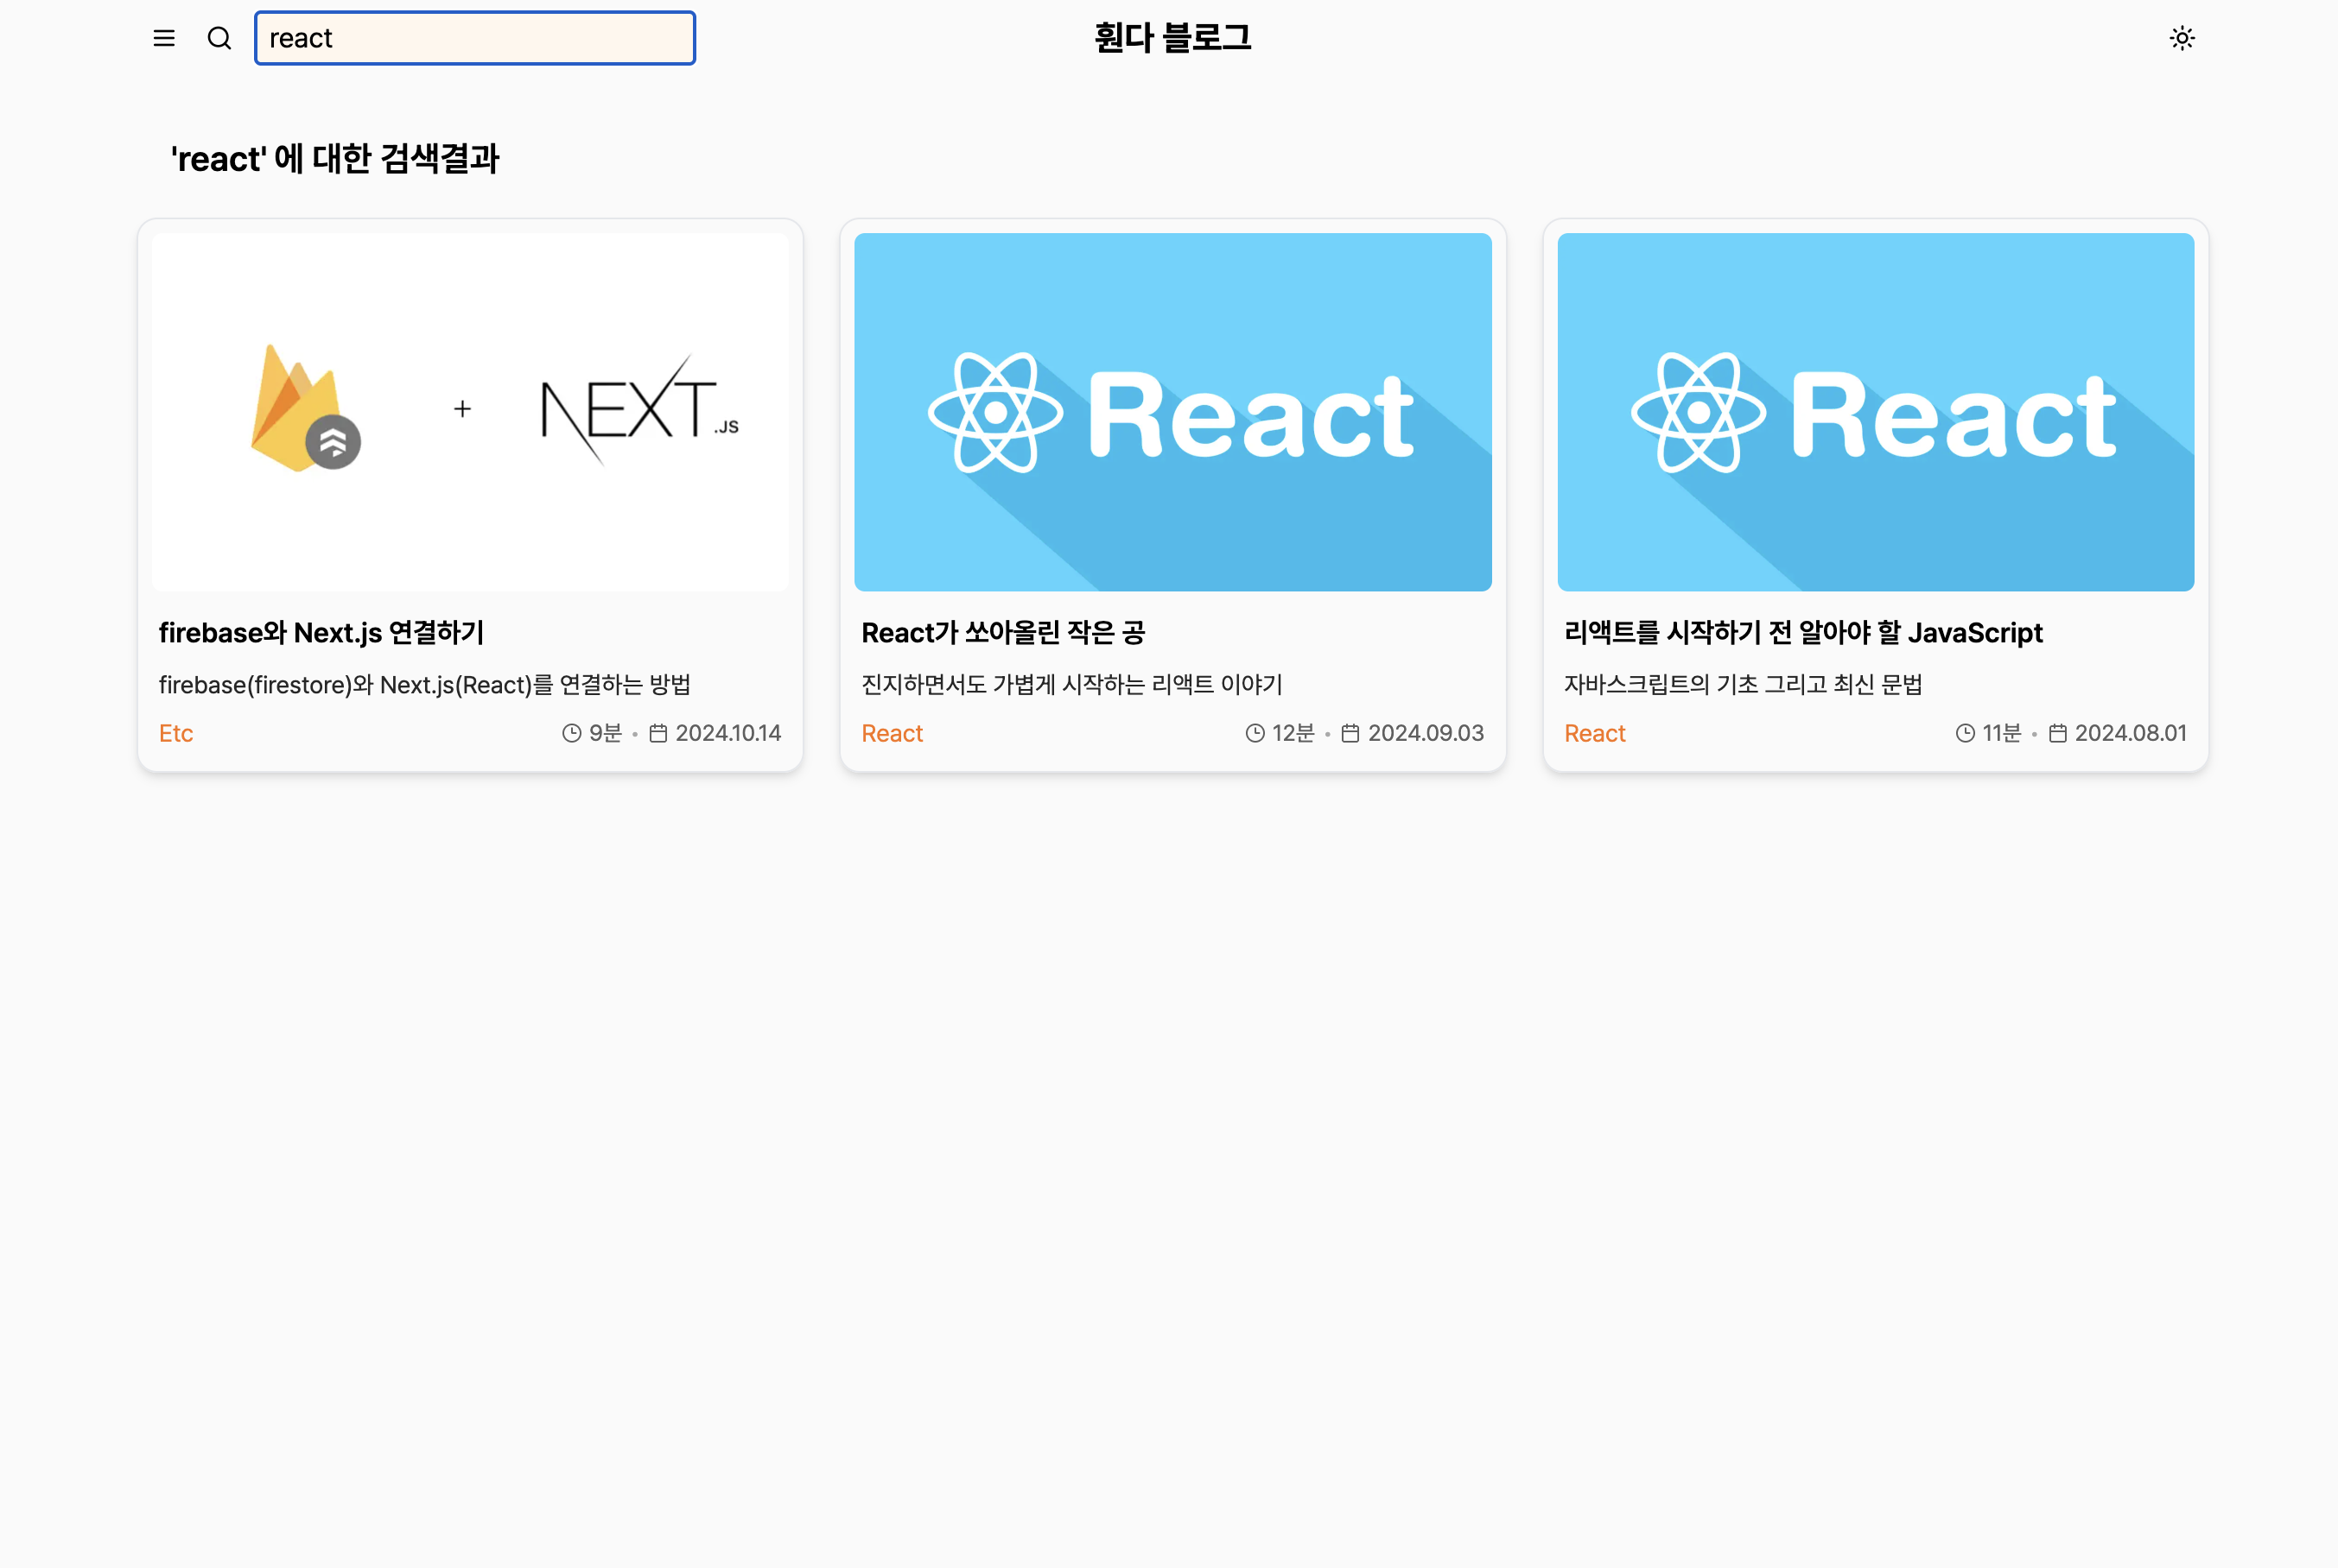Click clock icon beside 11분
Image resolution: width=2338 pixels, height=1568 pixels.
(1965, 733)
